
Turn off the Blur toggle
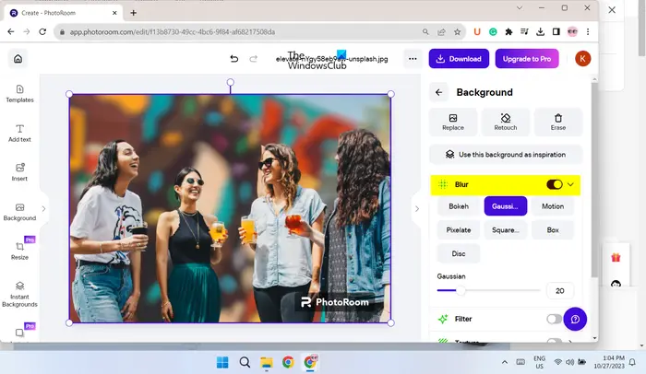coord(554,184)
